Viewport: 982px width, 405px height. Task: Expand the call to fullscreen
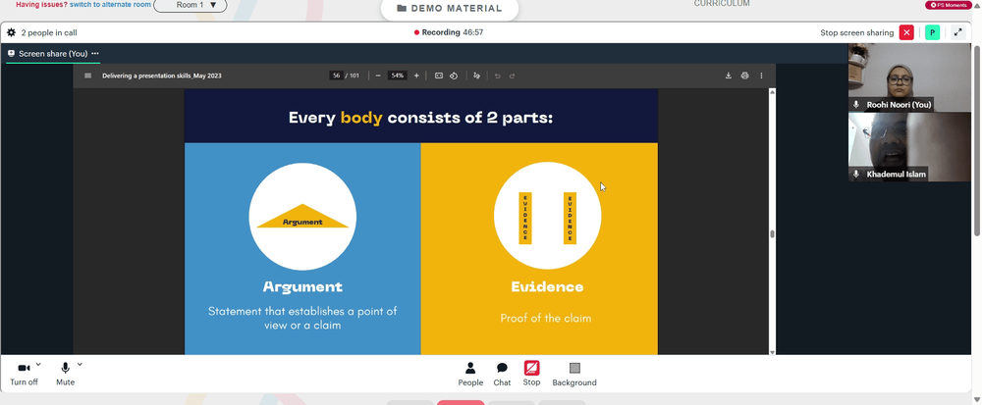[957, 32]
